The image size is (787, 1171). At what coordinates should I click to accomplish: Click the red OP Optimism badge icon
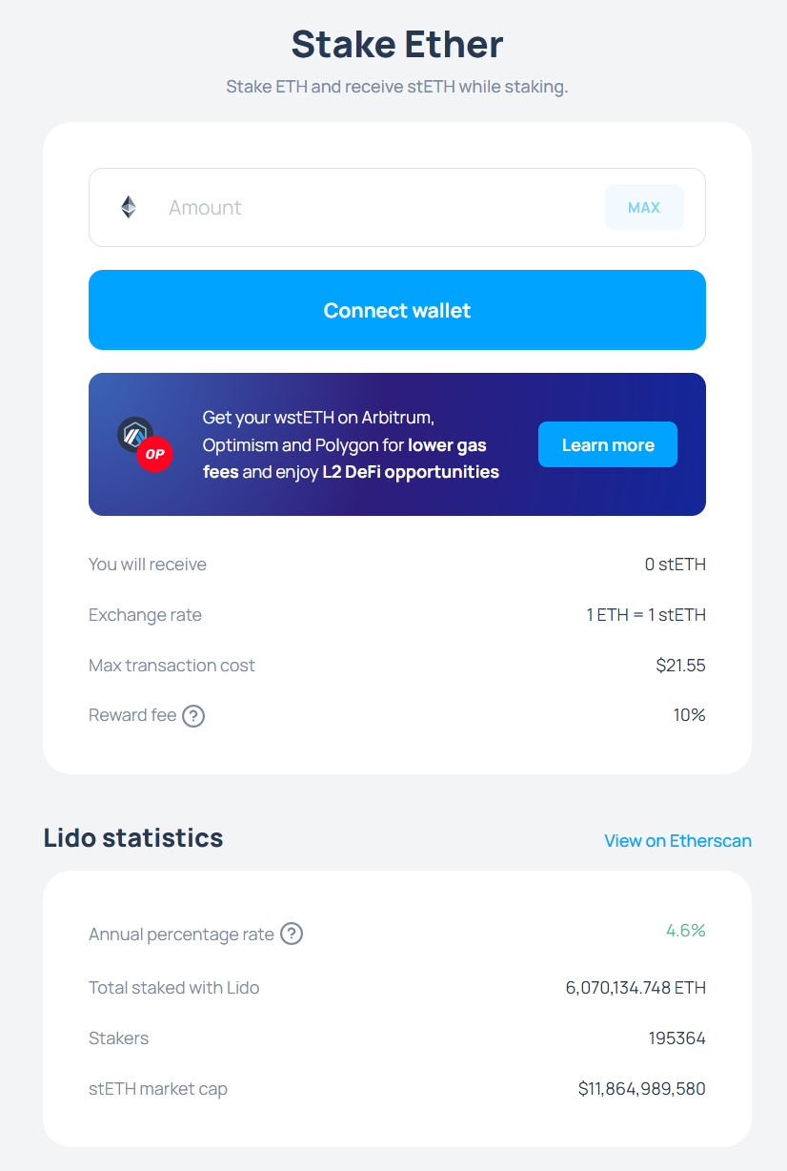tap(154, 454)
